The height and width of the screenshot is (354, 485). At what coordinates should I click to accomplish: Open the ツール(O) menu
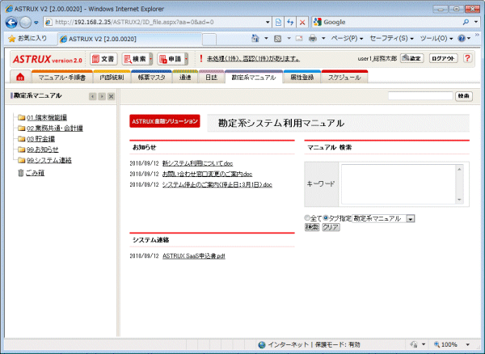[x=436, y=39]
